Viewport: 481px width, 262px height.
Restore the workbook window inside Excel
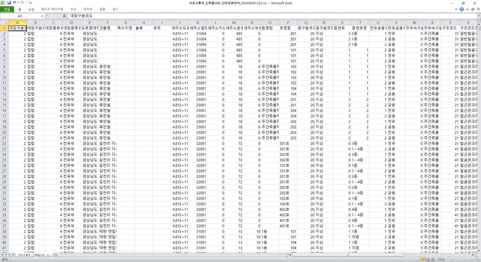point(473,9)
